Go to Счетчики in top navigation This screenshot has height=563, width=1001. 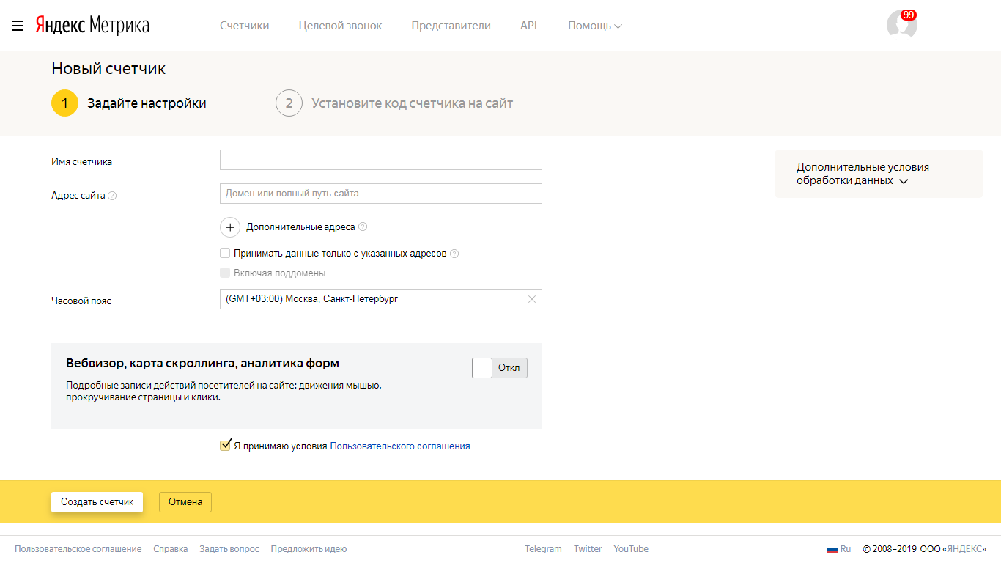(x=244, y=26)
